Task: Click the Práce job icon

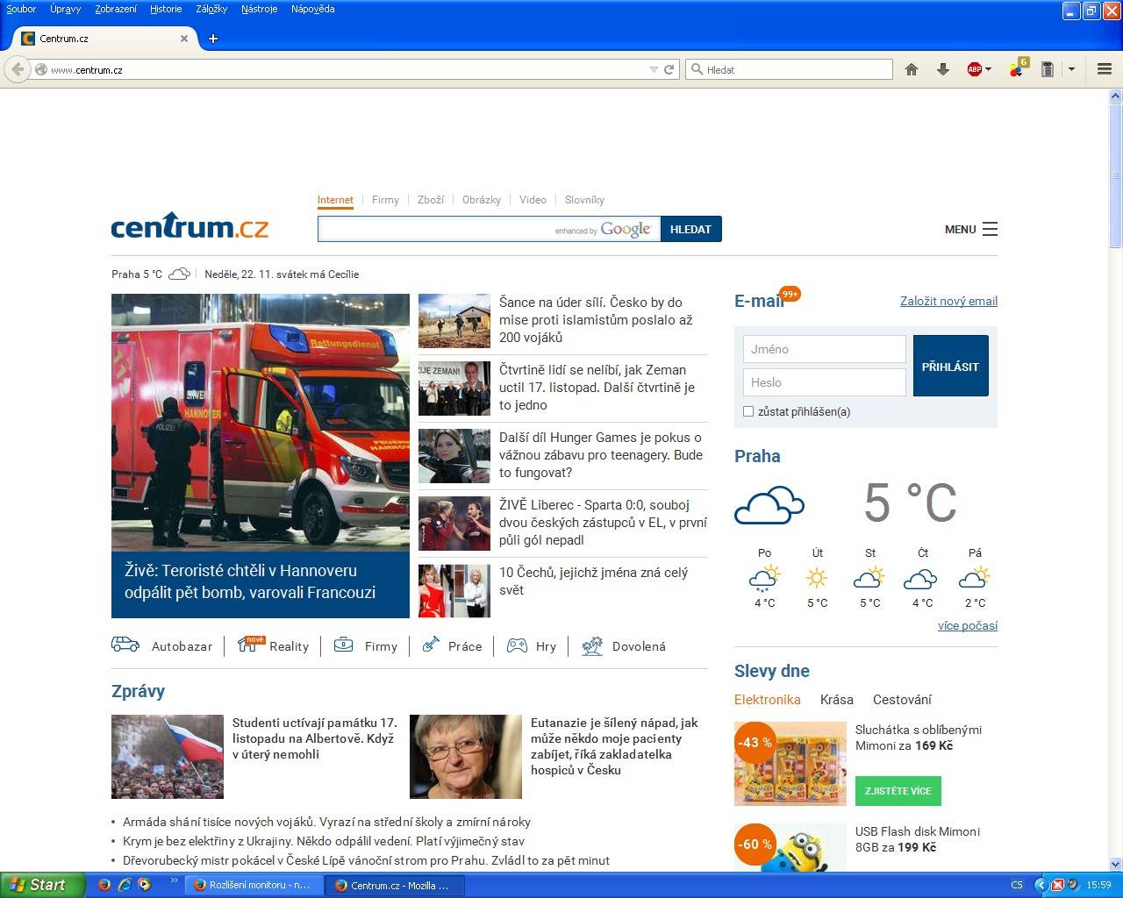Action: pos(431,645)
